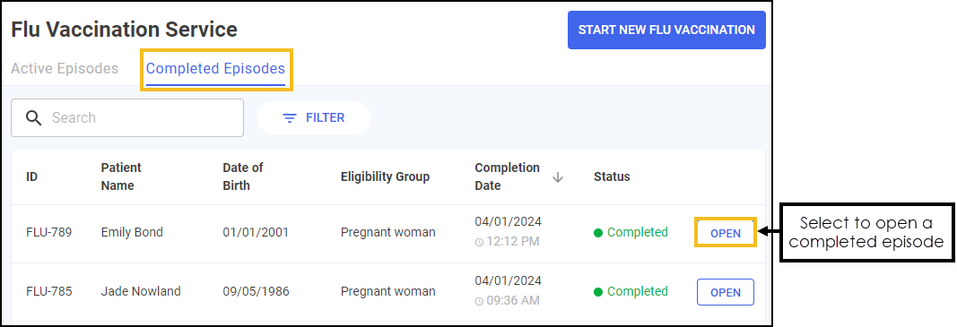Viewport: 957px width, 327px height.
Task: Select the FLU-785 episode row ID
Action: point(48,292)
